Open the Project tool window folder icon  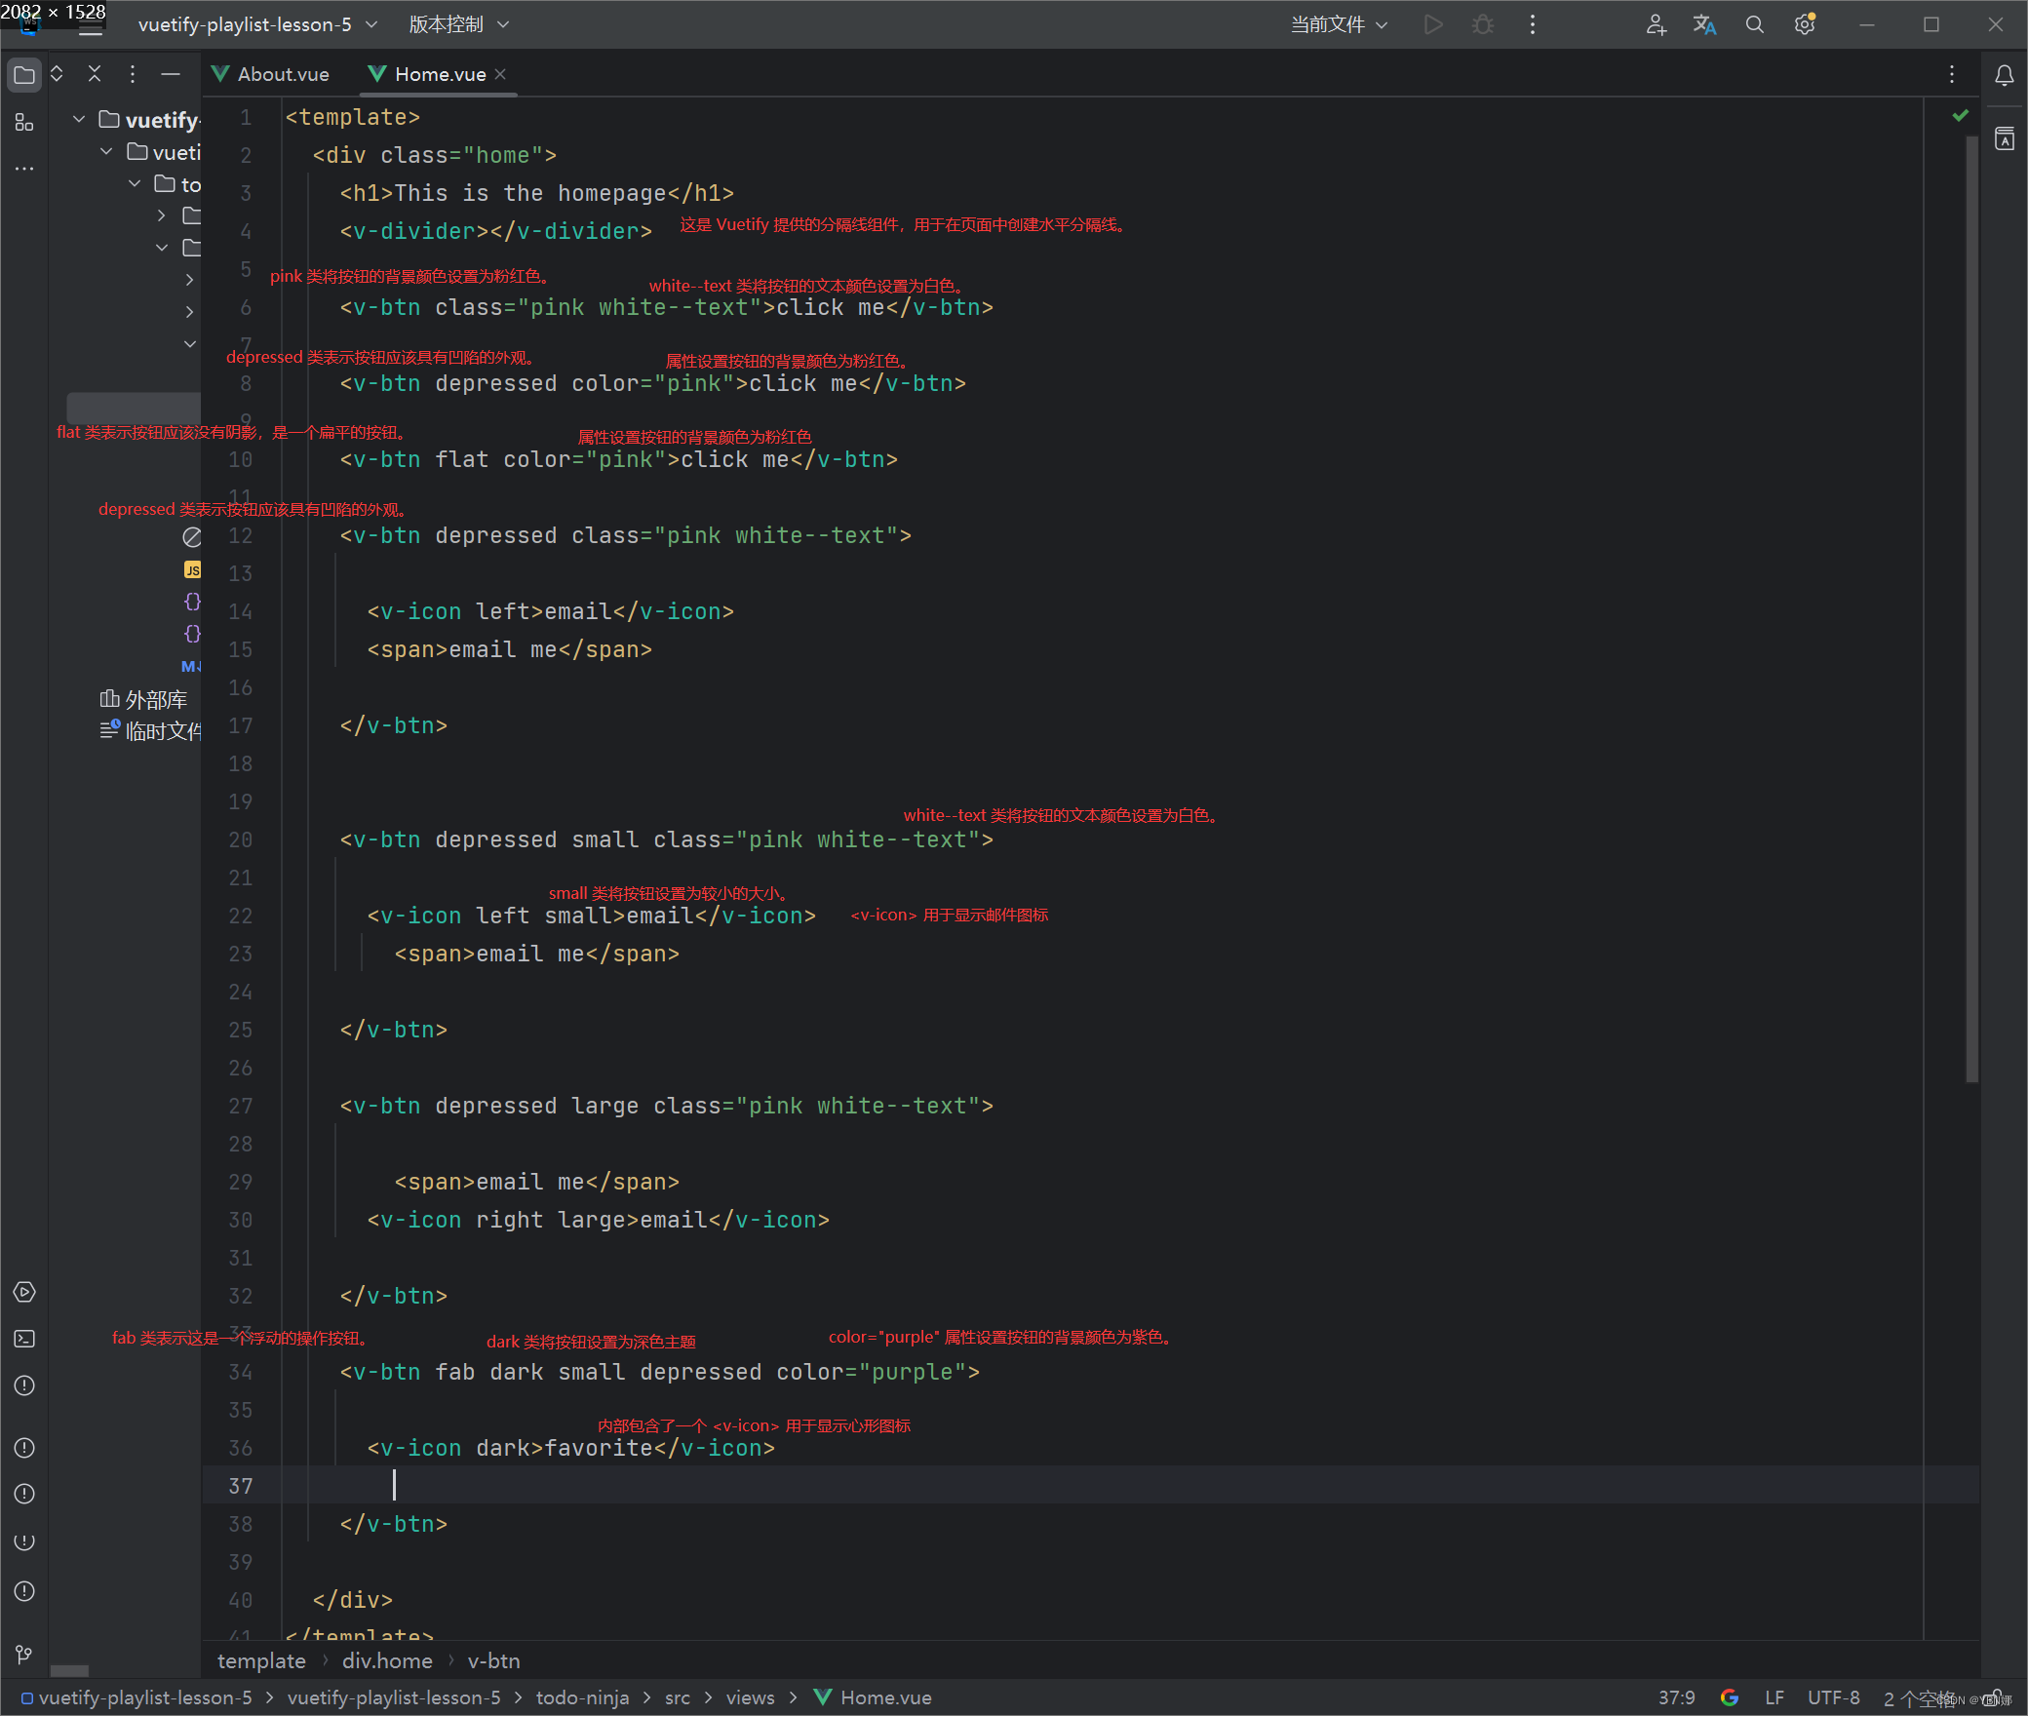click(x=24, y=74)
